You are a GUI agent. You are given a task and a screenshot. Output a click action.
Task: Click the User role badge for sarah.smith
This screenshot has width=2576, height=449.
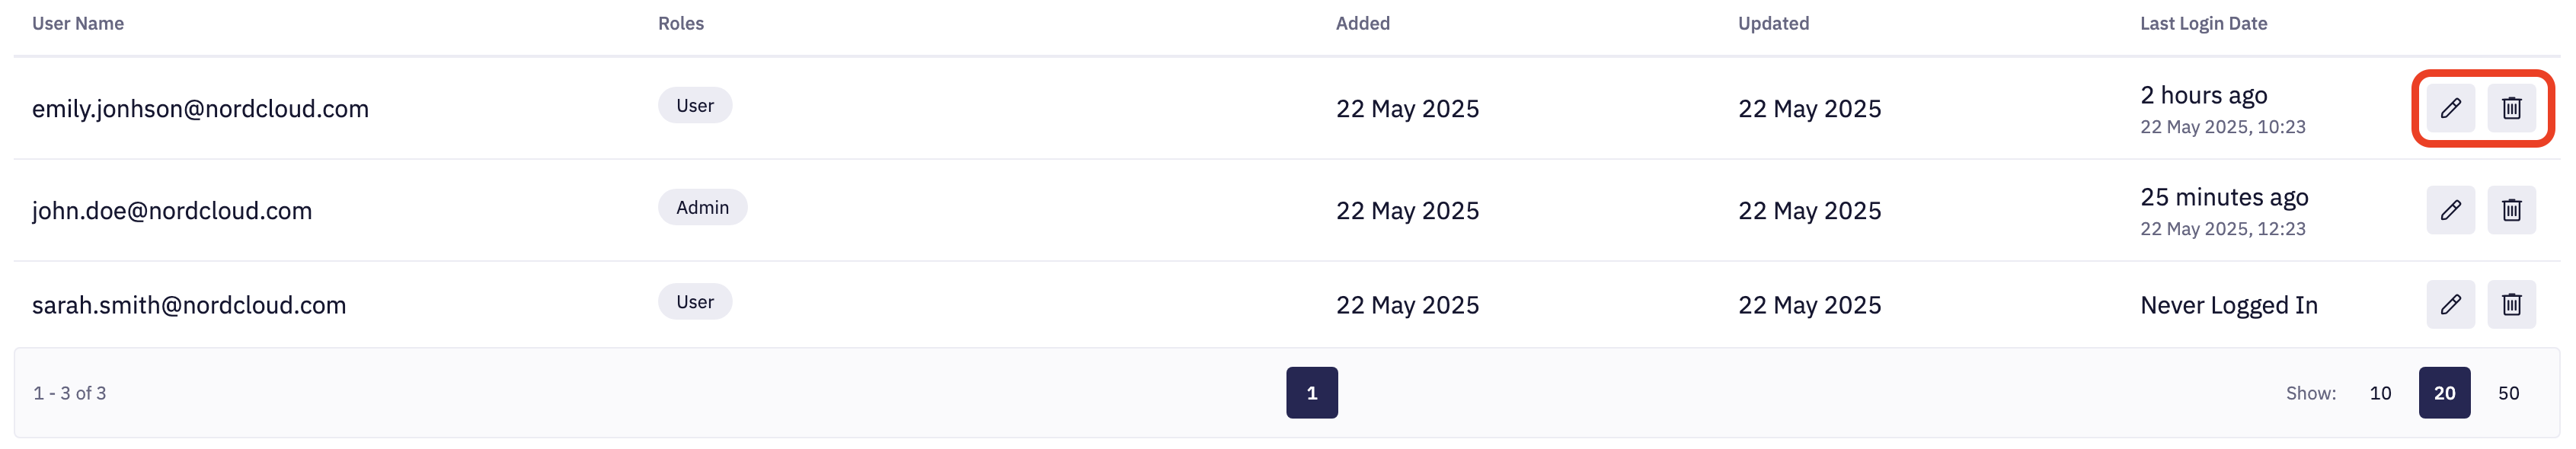[x=695, y=301]
